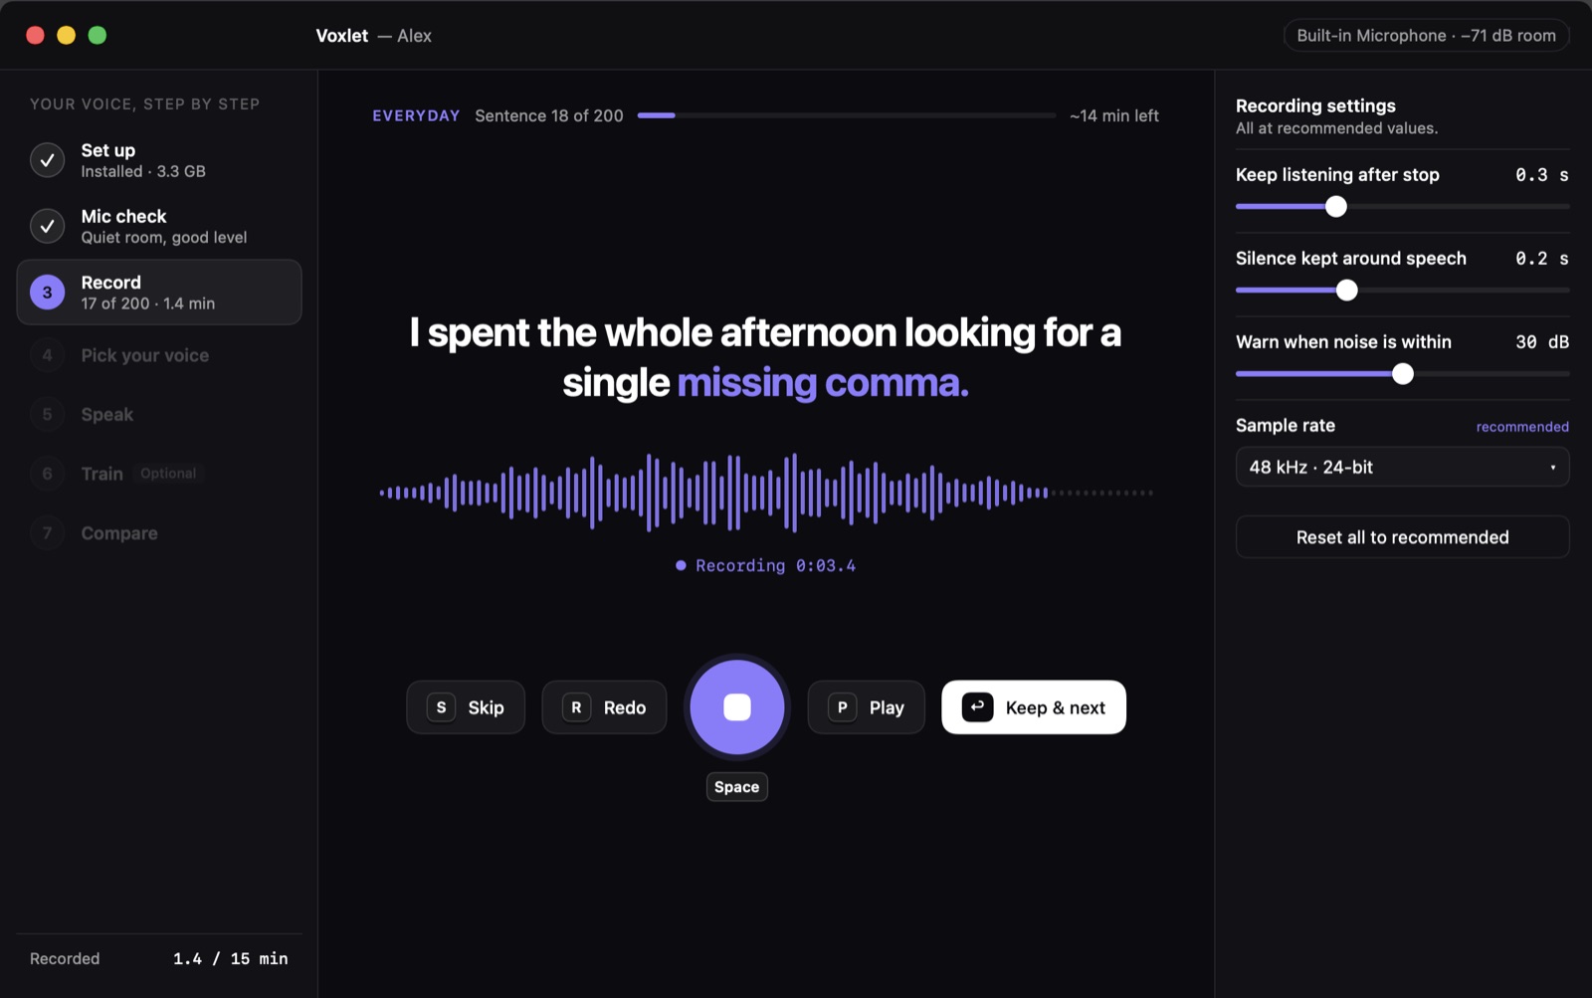The image size is (1592, 998).
Task: Open the Compare step
Action: pos(159,533)
